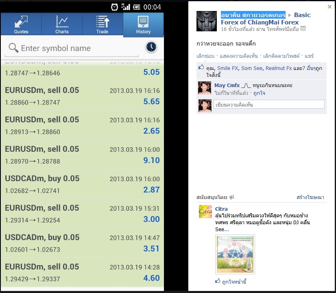Screen dimensions: 336x293
Task: Open the history period clock icon
Action: tap(151, 47)
